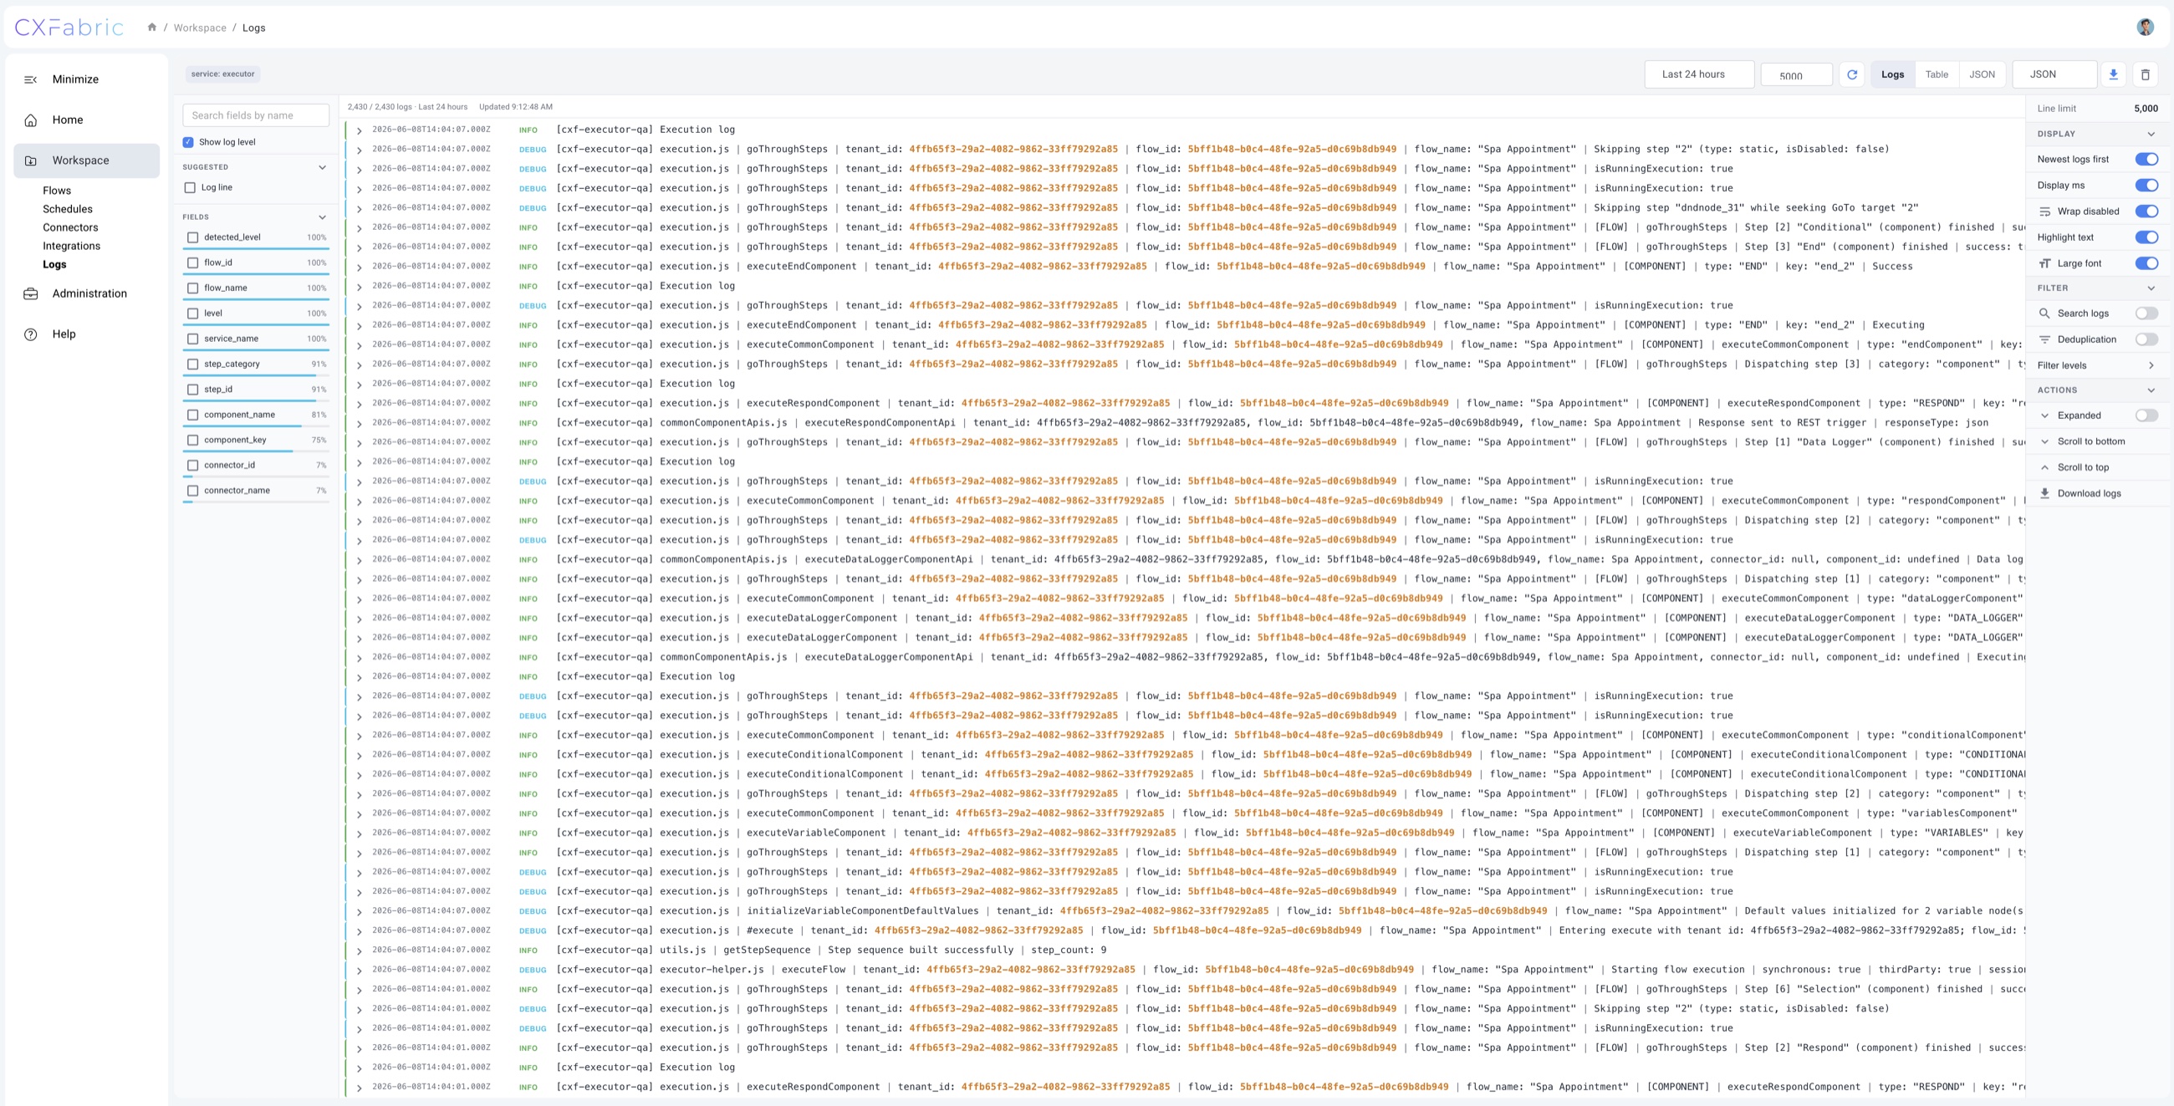Toggle the Expanded switch
The height and width of the screenshot is (1106, 2174).
[x=2146, y=415]
